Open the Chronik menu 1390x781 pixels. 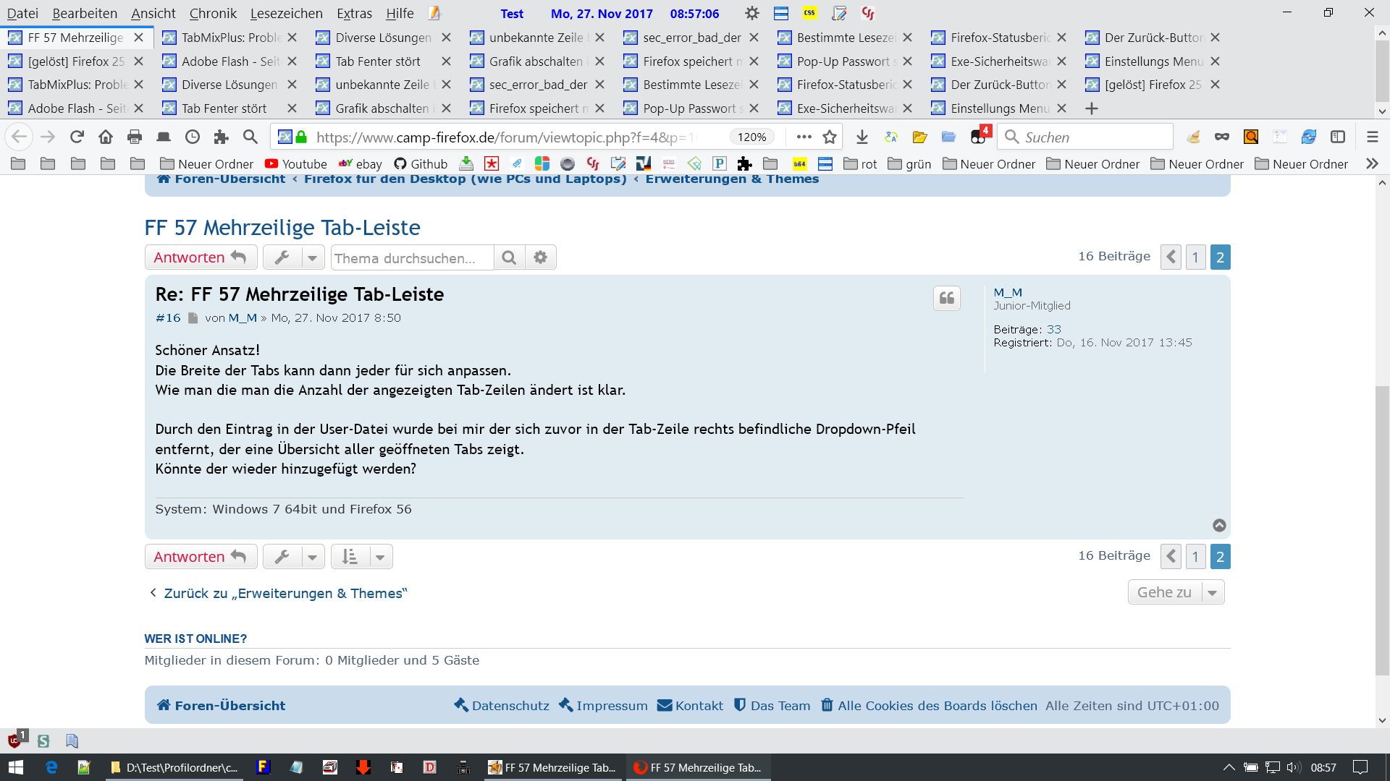tap(212, 13)
